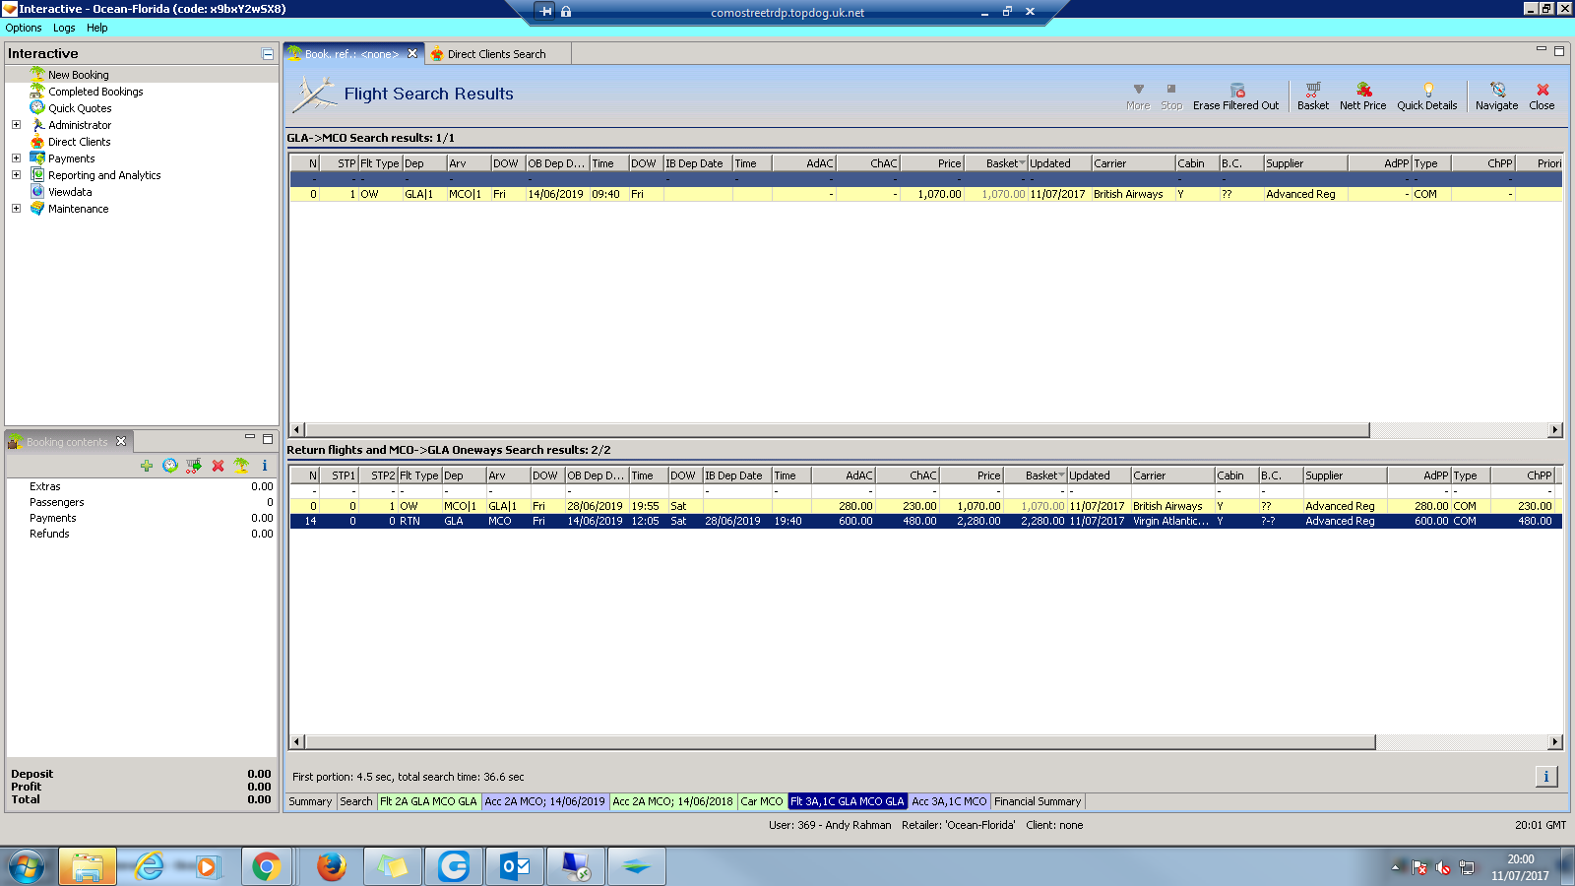Open the Help menu
Image resolution: width=1575 pixels, height=886 pixels.
point(96,28)
